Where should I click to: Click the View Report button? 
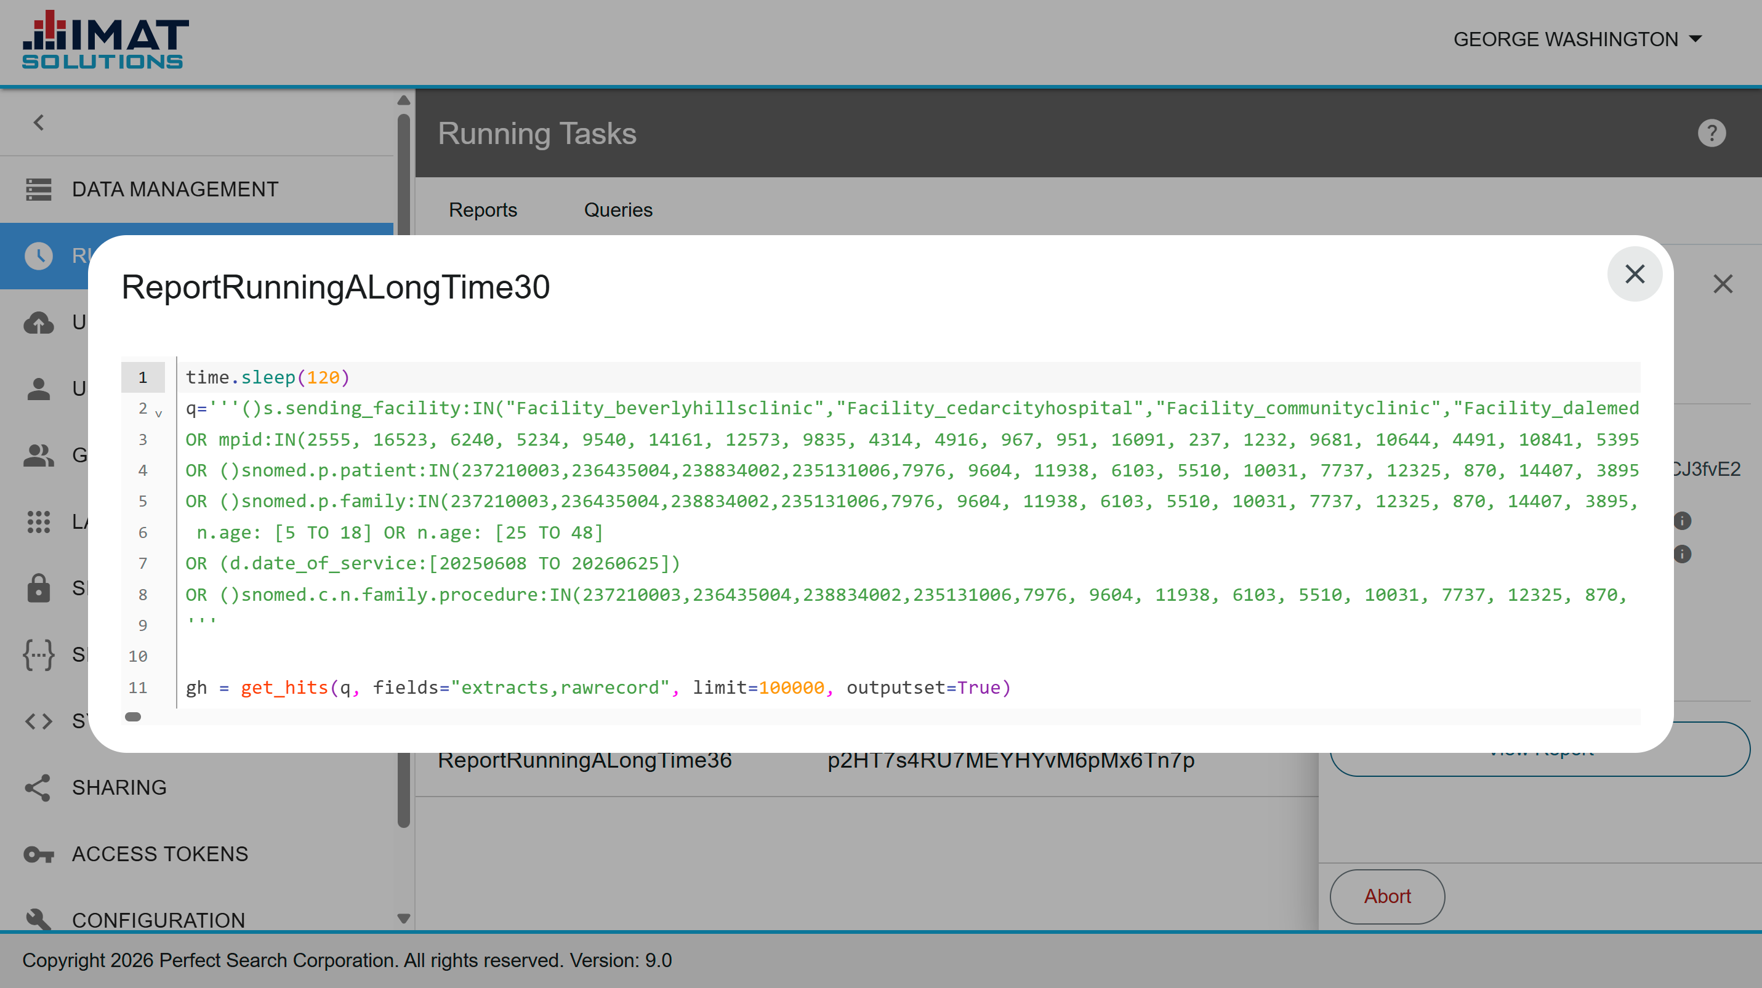1539,765
